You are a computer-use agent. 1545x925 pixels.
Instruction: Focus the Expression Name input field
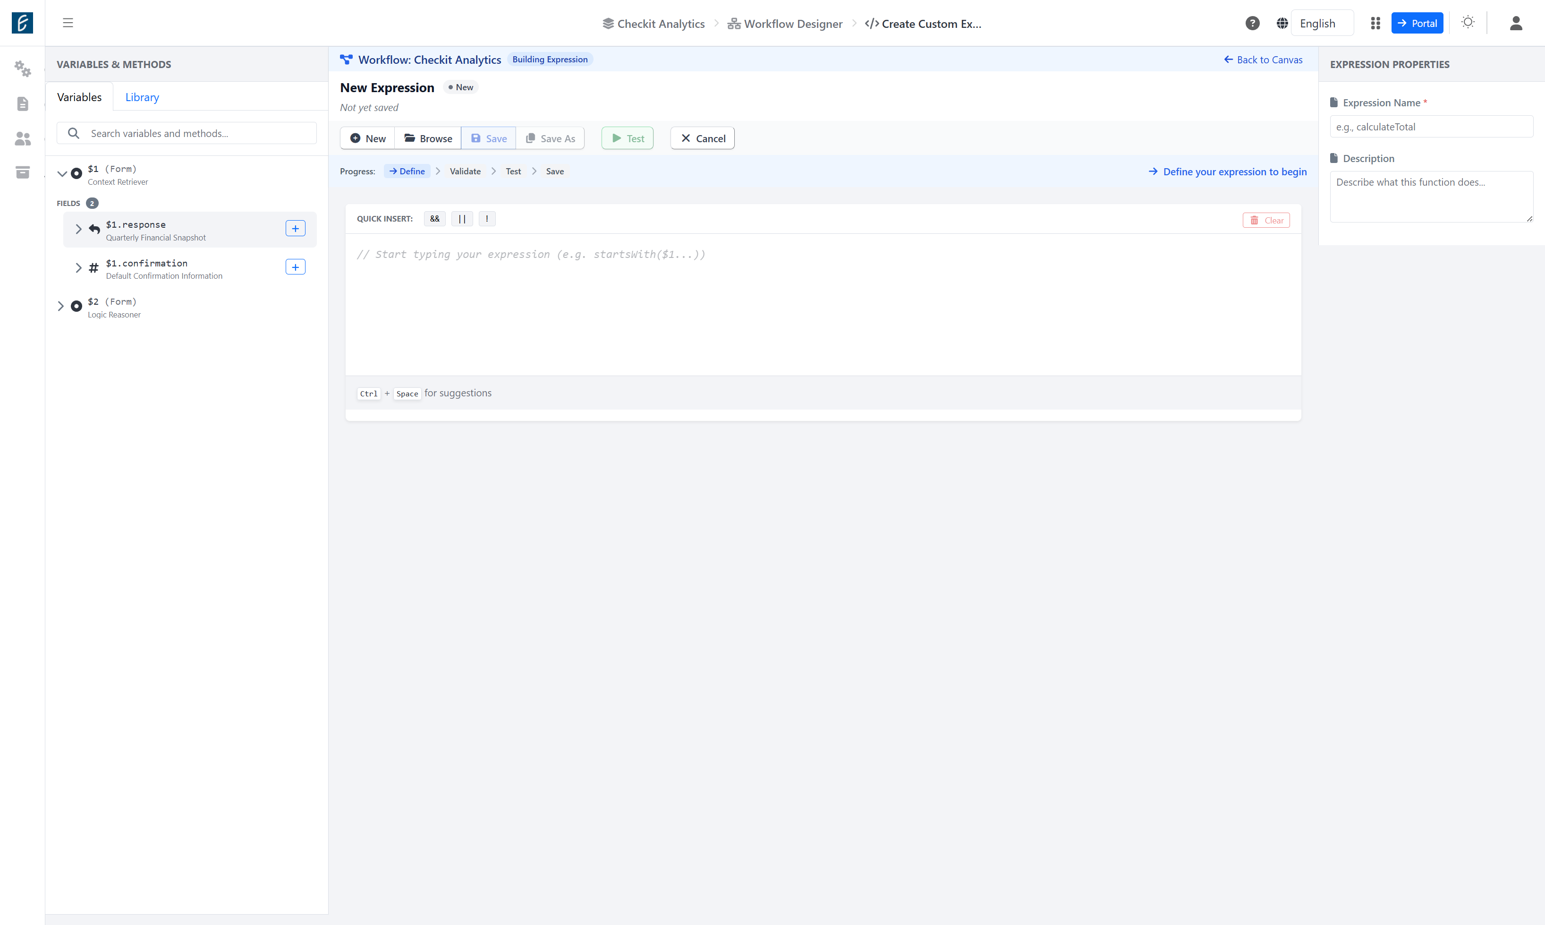coord(1431,127)
